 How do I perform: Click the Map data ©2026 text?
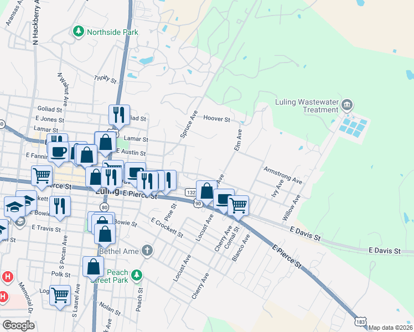click(x=391, y=328)
